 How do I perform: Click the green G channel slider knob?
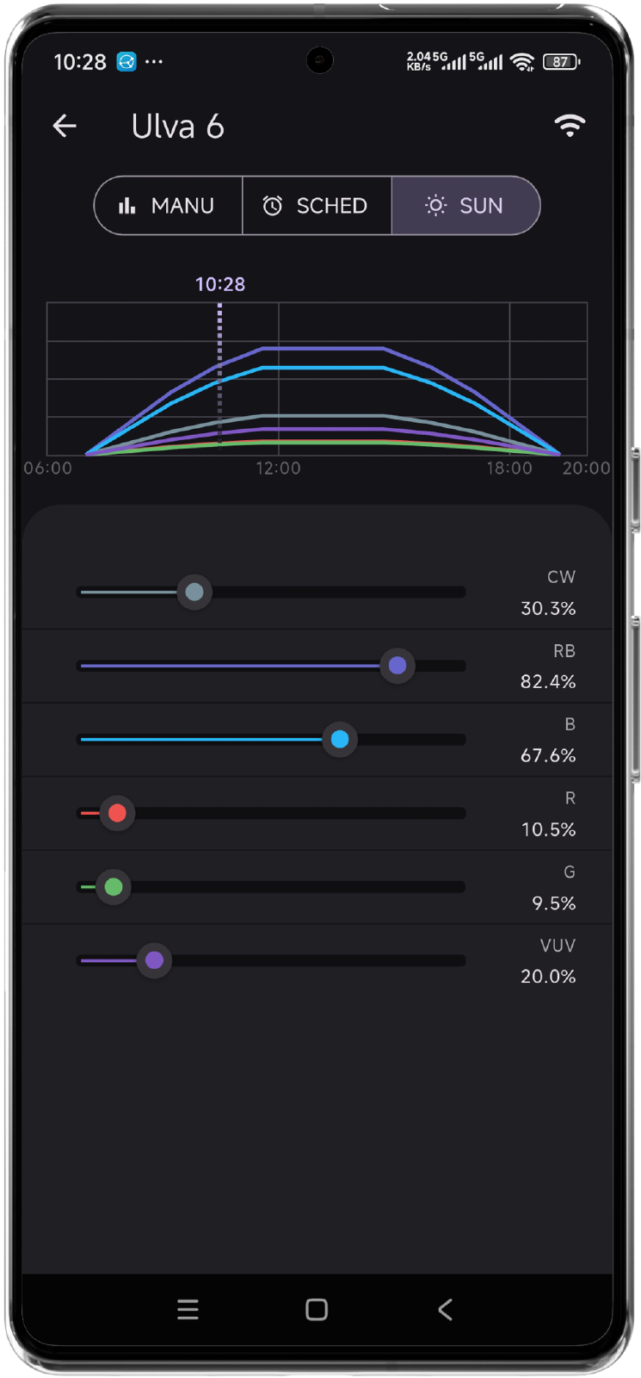point(114,887)
